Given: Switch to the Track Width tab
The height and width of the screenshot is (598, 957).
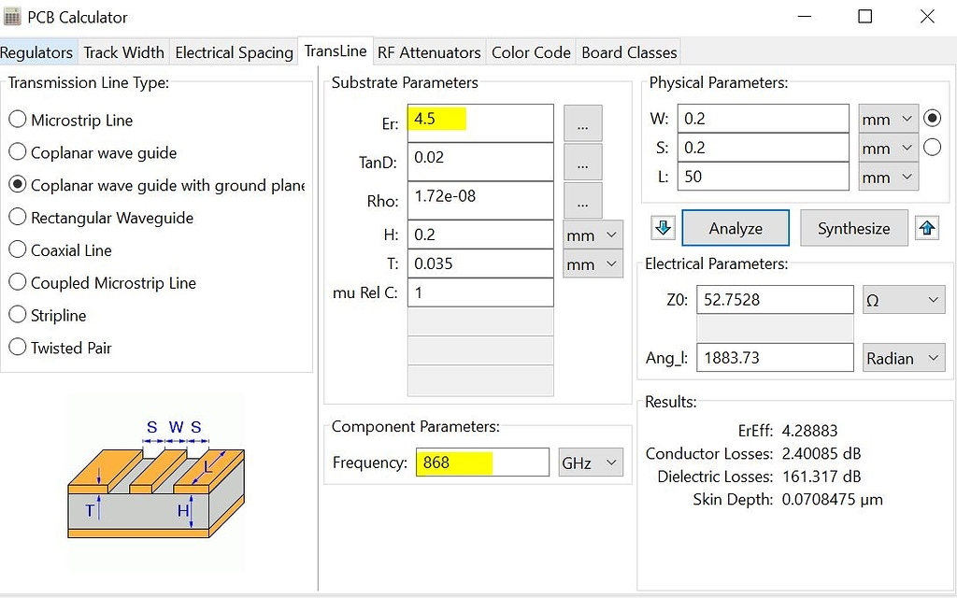Looking at the screenshot, I should click(123, 52).
